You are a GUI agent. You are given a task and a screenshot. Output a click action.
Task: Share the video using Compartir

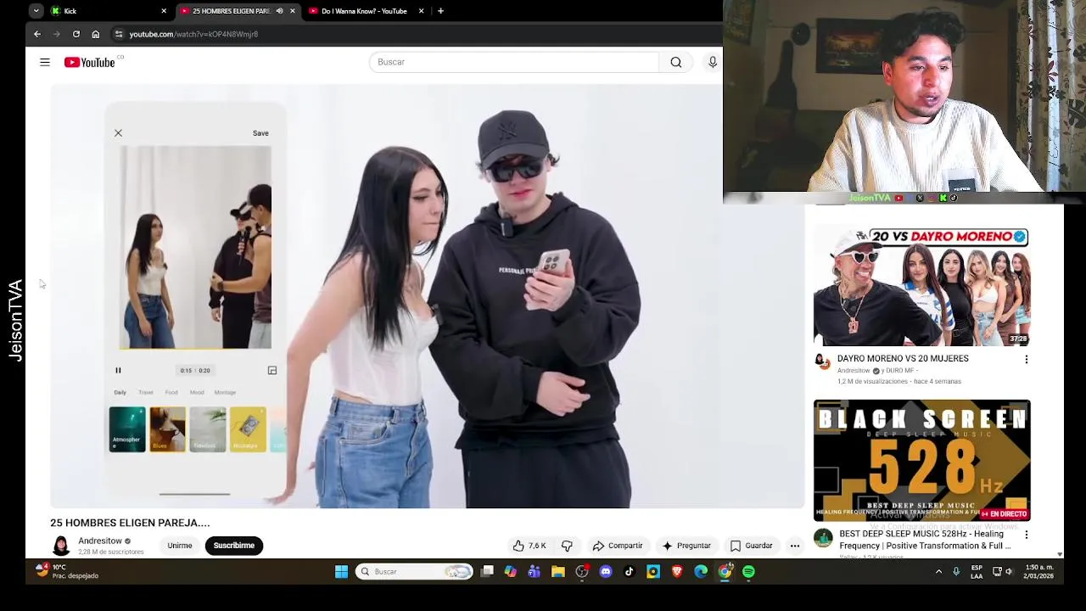click(618, 546)
